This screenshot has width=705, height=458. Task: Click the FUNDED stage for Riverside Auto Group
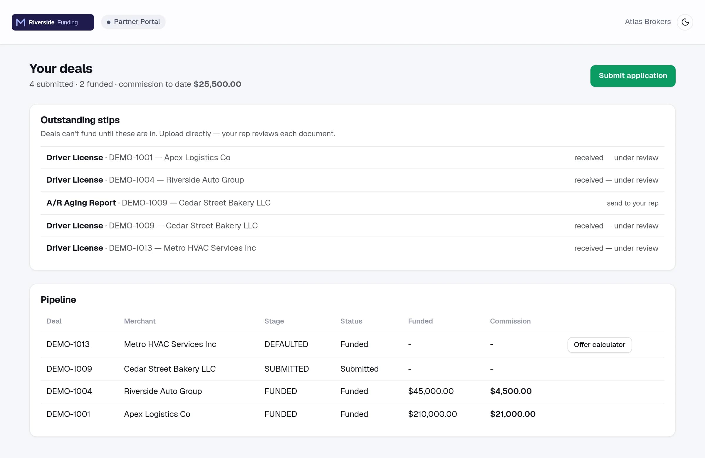pos(281,391)
